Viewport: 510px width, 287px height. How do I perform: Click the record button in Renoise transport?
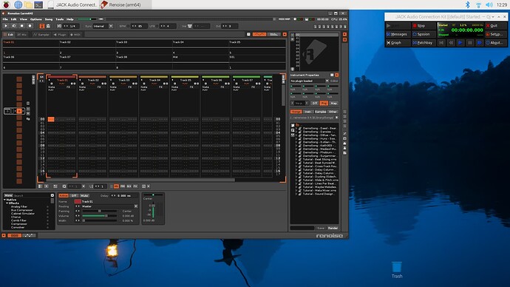[30, 26]
